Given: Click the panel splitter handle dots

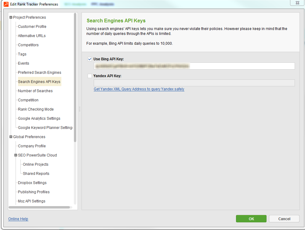Looking at the screenshot, I should point(80,109).
